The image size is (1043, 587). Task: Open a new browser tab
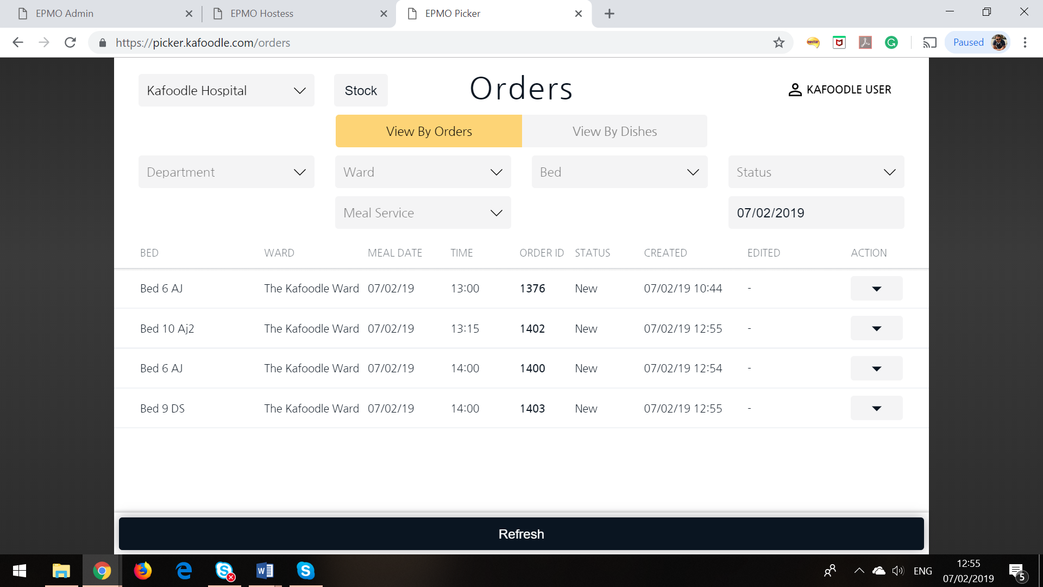[x=610, y=14]
